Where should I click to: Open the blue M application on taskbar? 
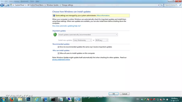coord(45,99)
